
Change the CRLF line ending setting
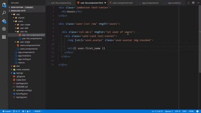pos(184,111)
